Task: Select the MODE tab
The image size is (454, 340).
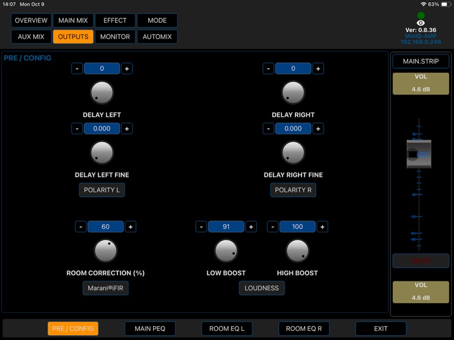Action: [157, 21]
